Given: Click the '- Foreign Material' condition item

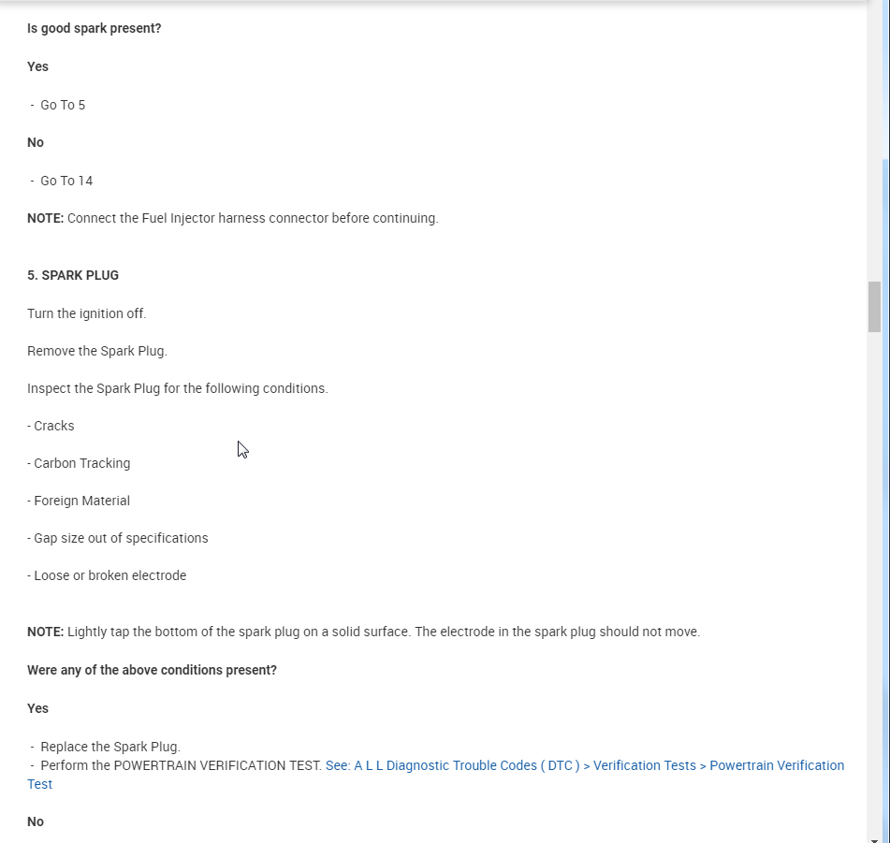Looking at the screenshot, I should click(x=79, y=501).
